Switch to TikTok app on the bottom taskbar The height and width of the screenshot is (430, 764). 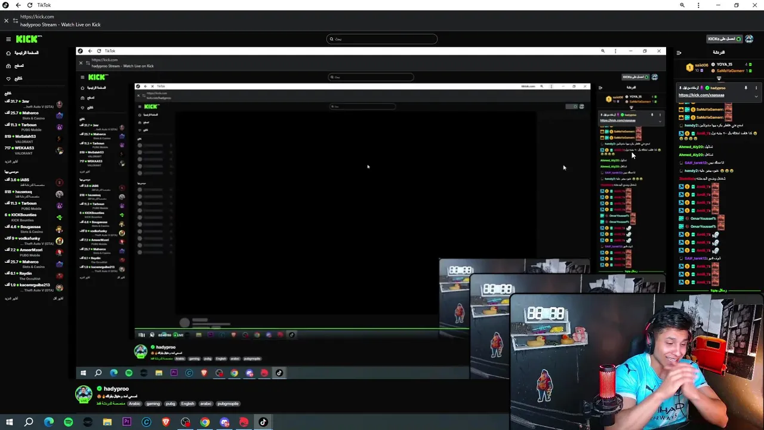(263, 422)
